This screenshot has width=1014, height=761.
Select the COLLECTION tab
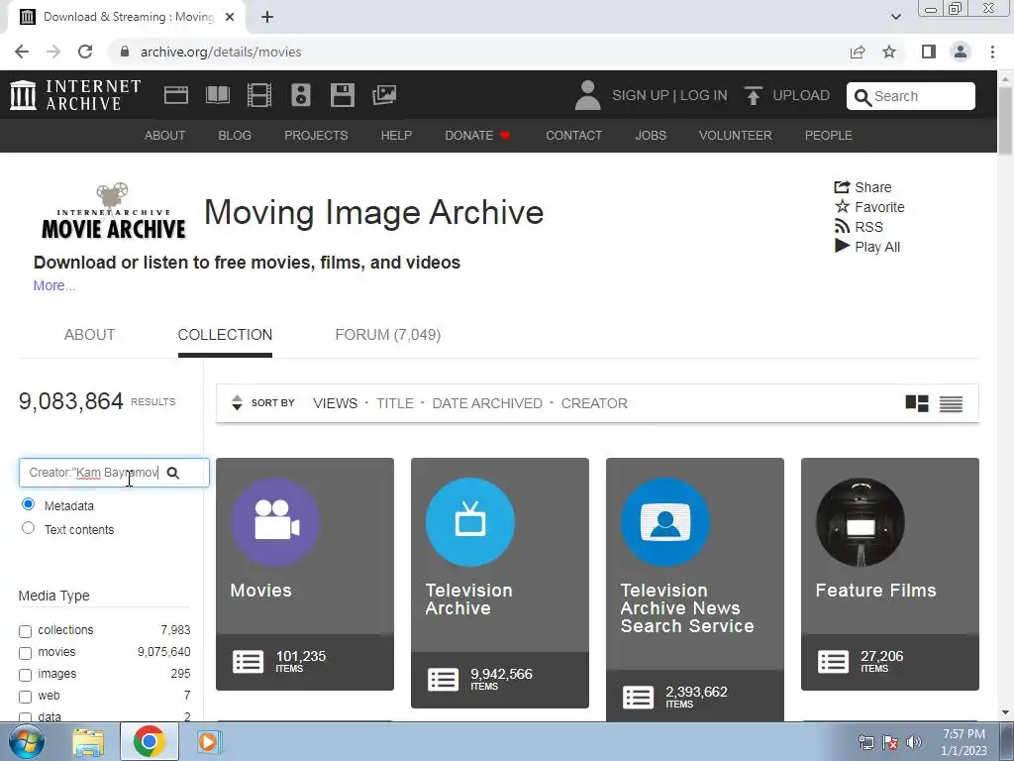pyautogui.click(x=225, y=335)
